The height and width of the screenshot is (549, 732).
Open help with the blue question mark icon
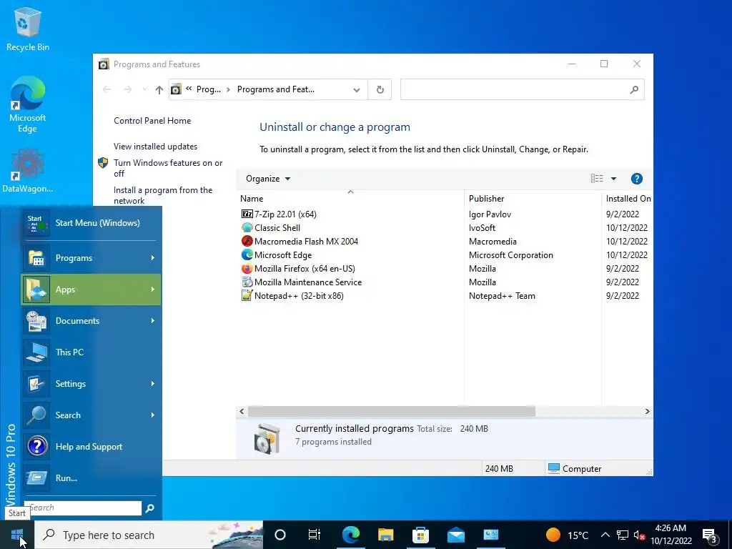[636, 179]
